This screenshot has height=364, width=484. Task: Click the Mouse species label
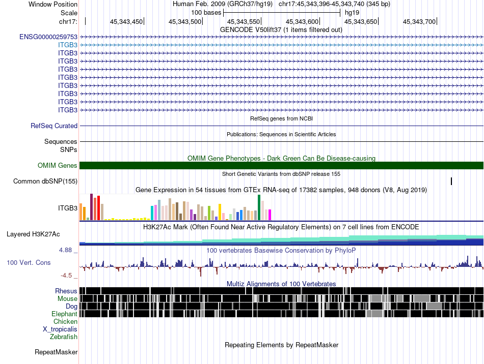coord(67,299)
